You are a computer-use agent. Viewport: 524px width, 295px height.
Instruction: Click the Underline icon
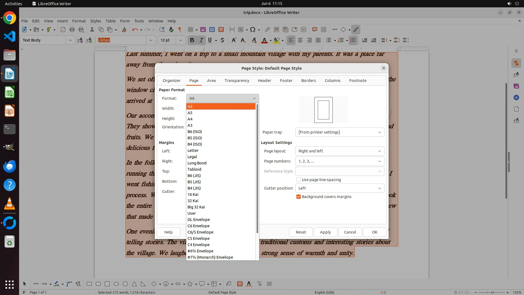pos(210,40)
